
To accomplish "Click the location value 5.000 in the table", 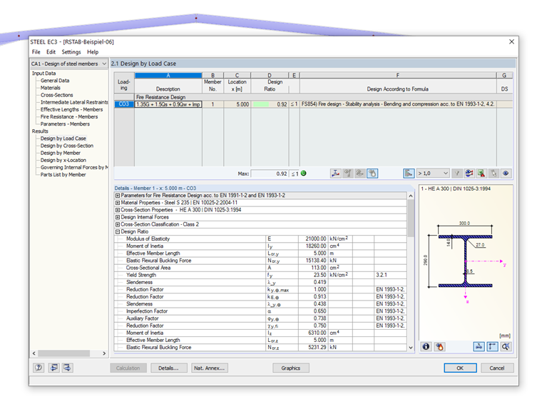I will tap(237, 104).
